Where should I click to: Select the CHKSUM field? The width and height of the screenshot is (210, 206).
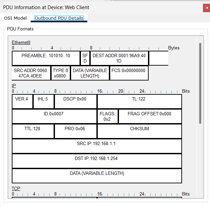coord(140,131)
